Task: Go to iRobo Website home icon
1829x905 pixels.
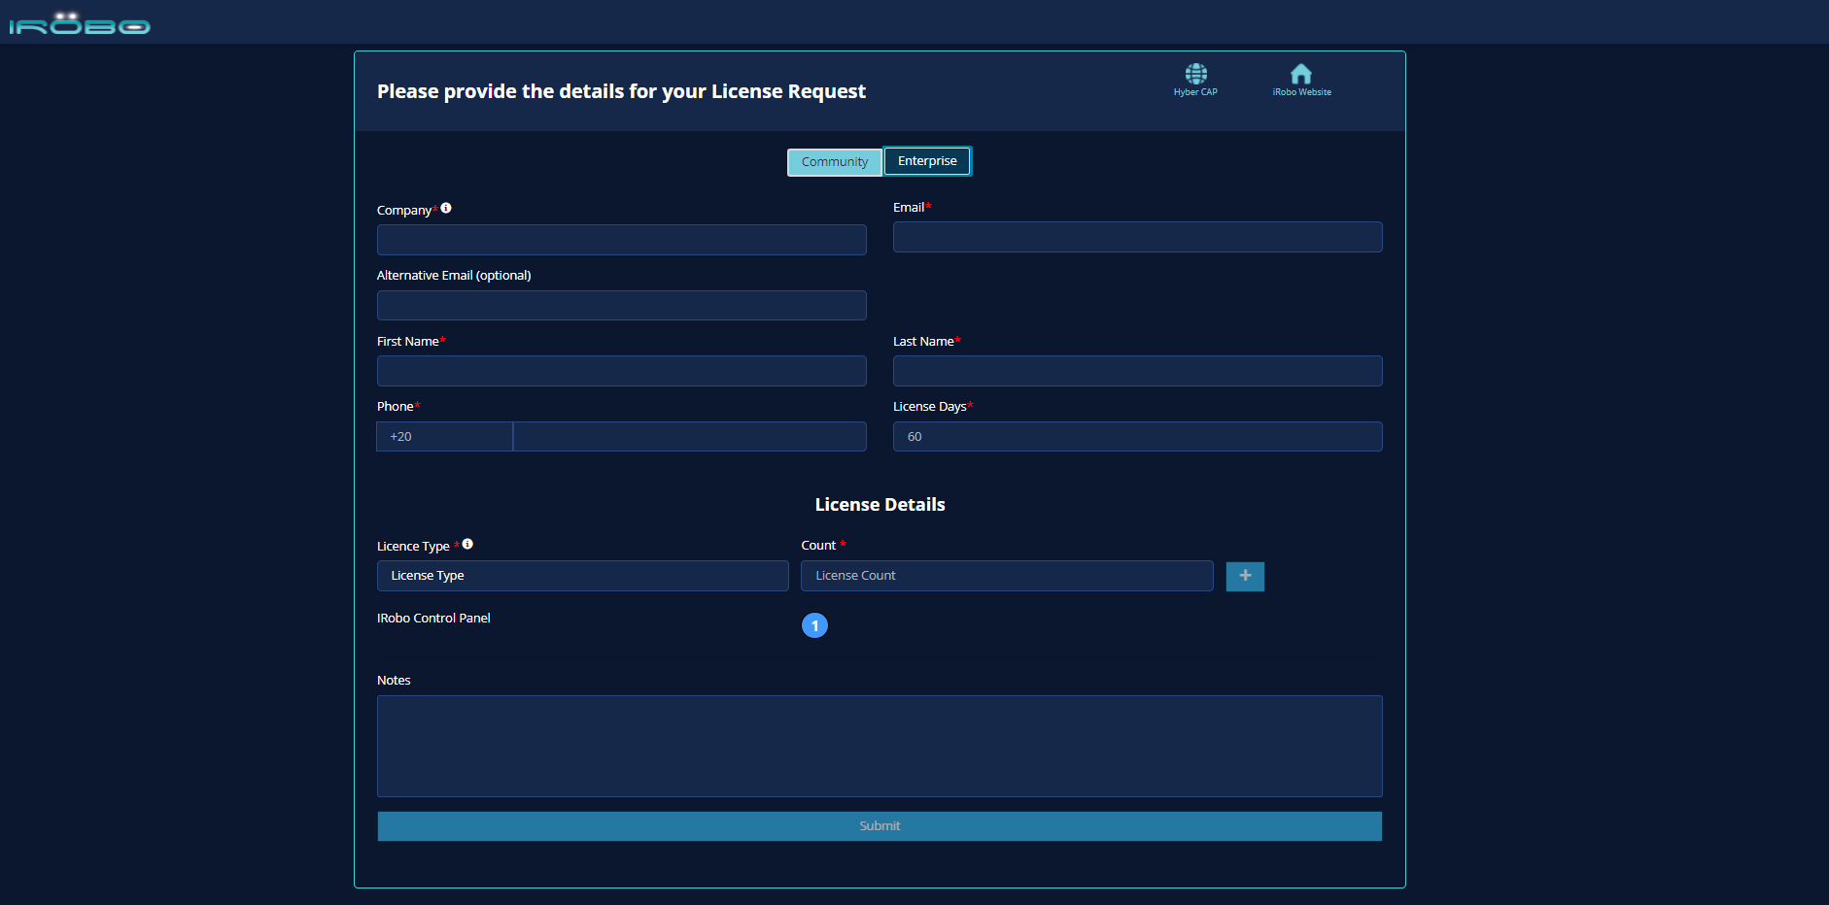Action: (1301, 75)
